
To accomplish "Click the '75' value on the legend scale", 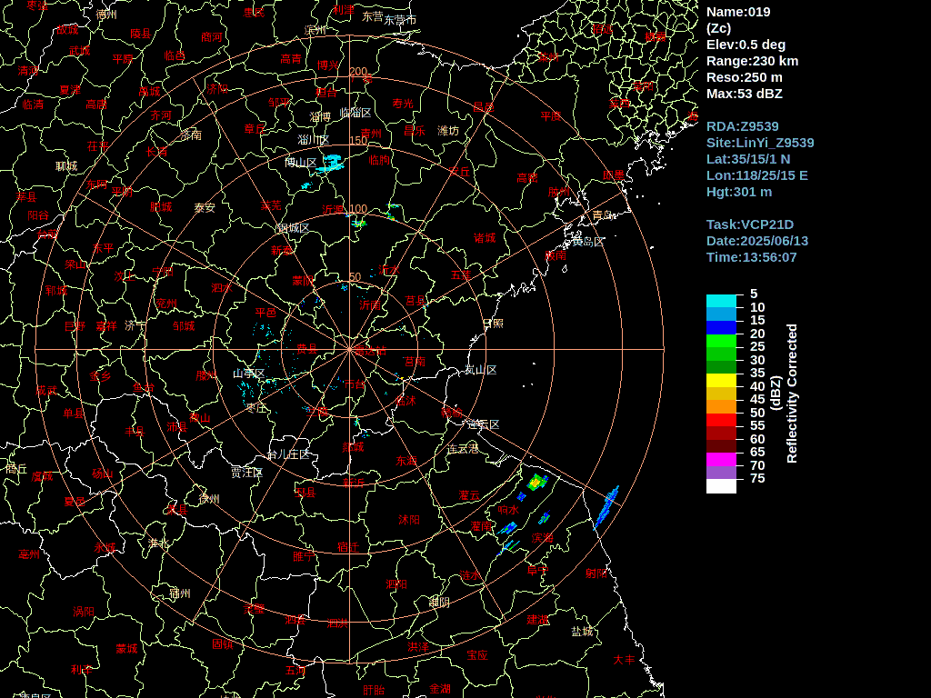I will coord(757,478).
